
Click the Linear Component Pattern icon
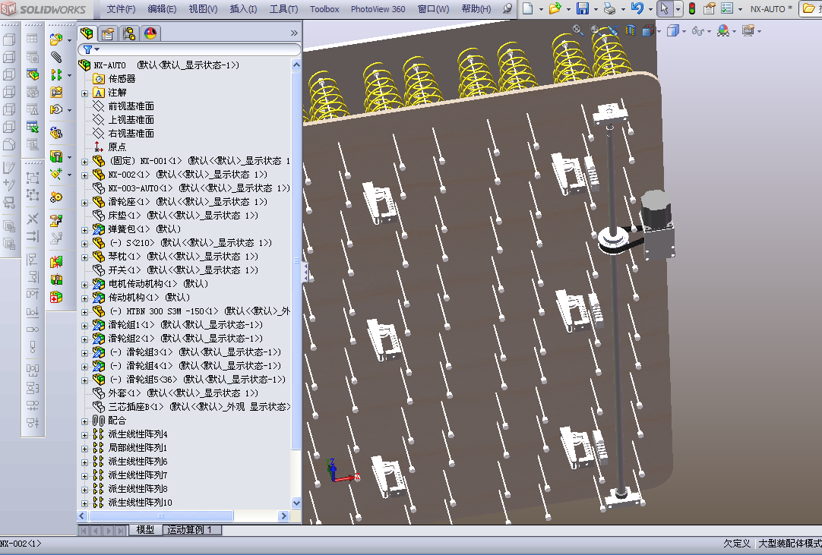point(56,75)
